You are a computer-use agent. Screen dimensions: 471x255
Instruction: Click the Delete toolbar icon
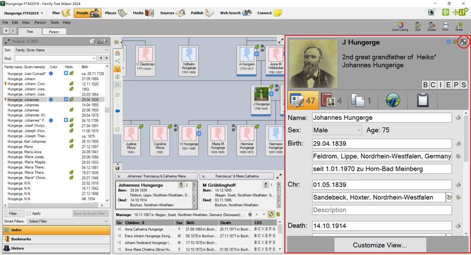[431, 27]
